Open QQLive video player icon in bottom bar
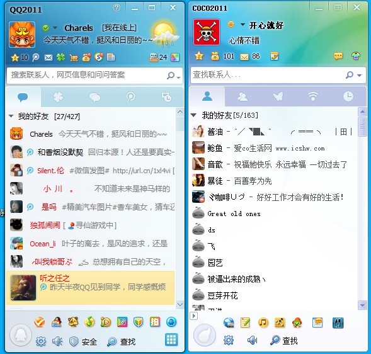This screenshot has width=371, height=354. [106, 322]
